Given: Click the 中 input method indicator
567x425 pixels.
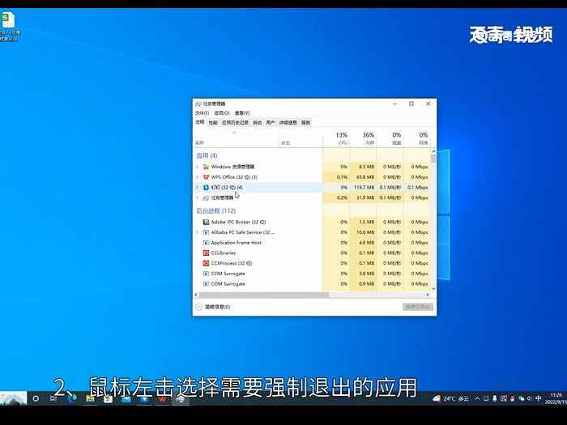Looking at the screenshot, I should point(538,398).
